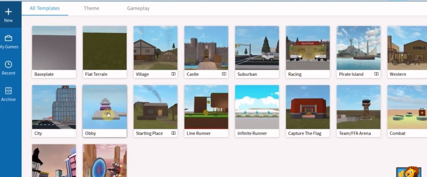Switch to the Gameplay tab
427x177 pixels.
coord(138,8)
